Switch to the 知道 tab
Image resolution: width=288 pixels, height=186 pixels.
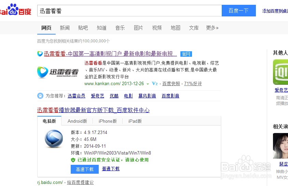[x=101, y=28]
